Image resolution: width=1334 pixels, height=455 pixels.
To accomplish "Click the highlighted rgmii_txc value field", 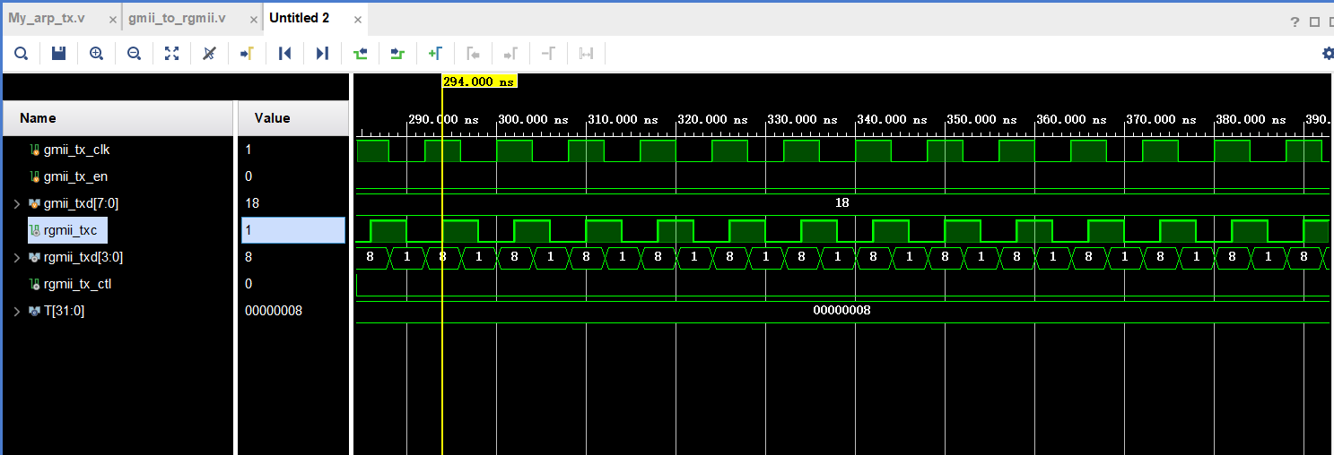I will click(293, 230).
